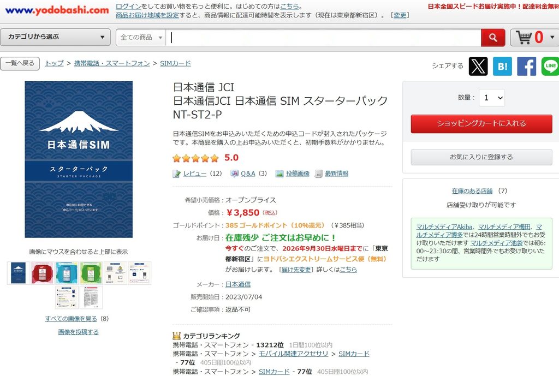Open the Q&A link
Viewport: 559px width, 376px height.
coord(248,174)
